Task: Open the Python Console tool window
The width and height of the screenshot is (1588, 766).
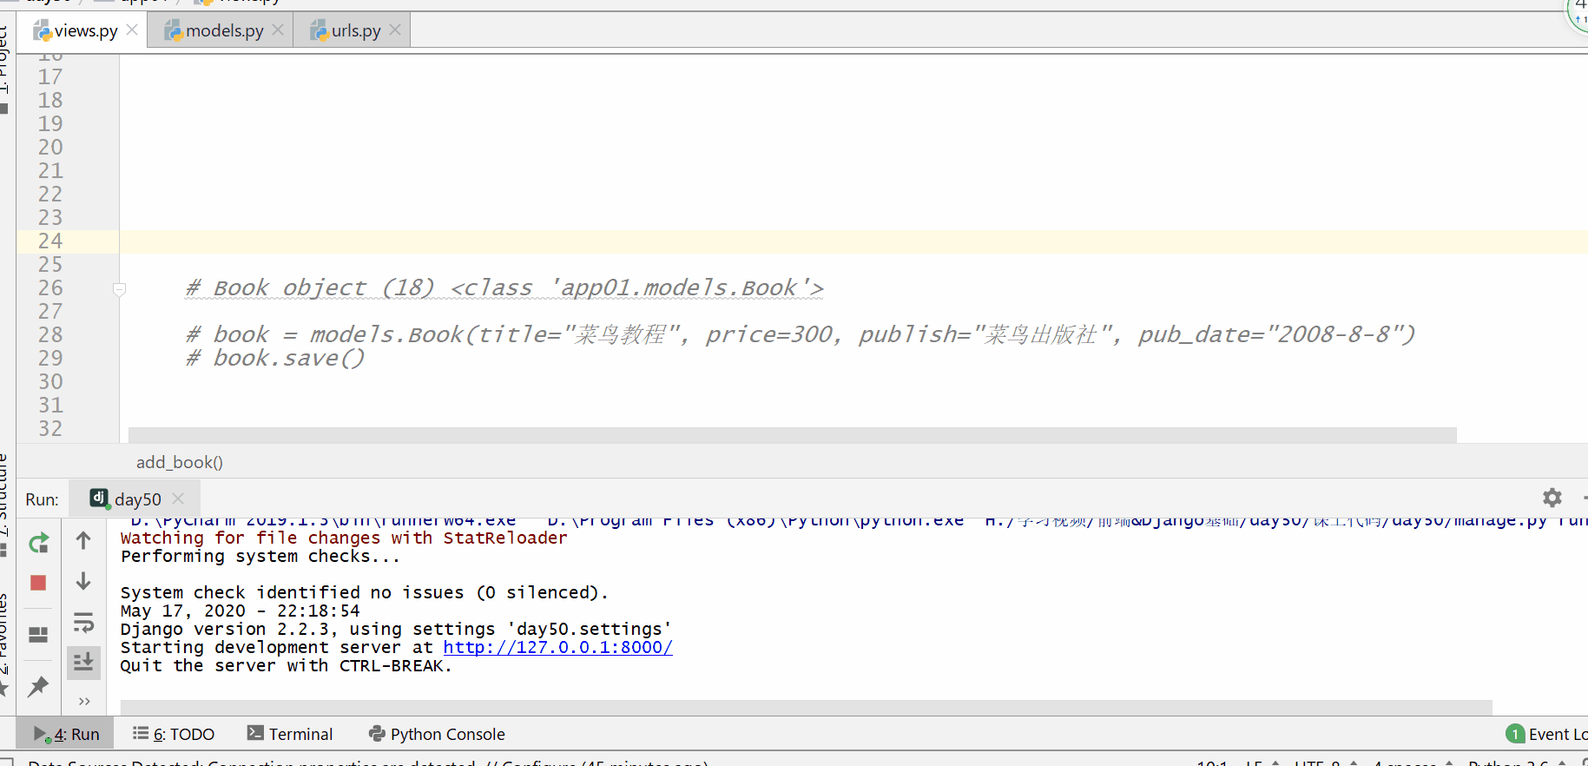Action: [437, 734]
